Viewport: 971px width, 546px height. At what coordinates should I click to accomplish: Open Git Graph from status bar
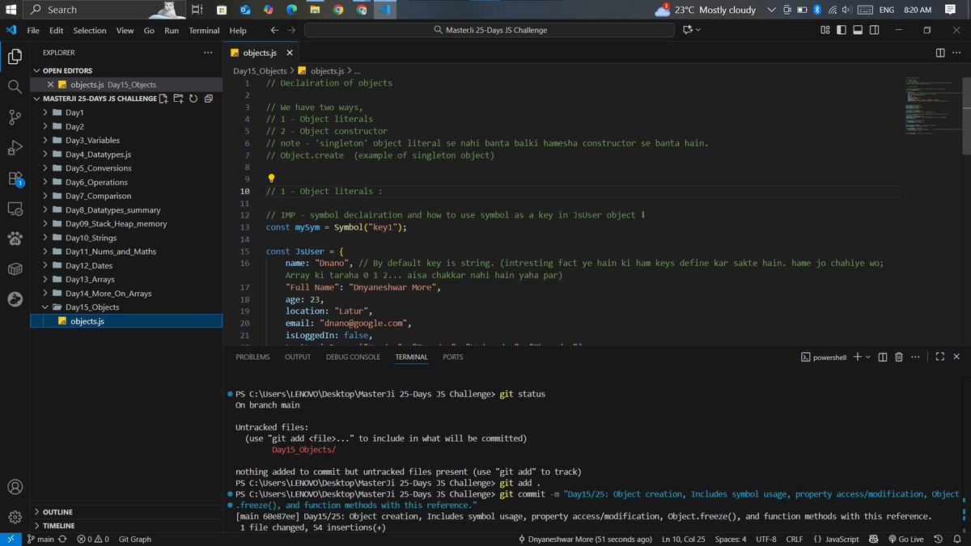[x=134, y=540]
